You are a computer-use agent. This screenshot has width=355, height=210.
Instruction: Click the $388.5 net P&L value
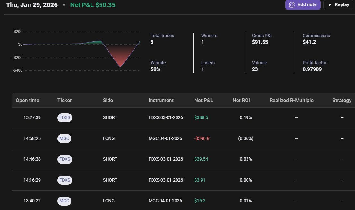pos(201,118)
